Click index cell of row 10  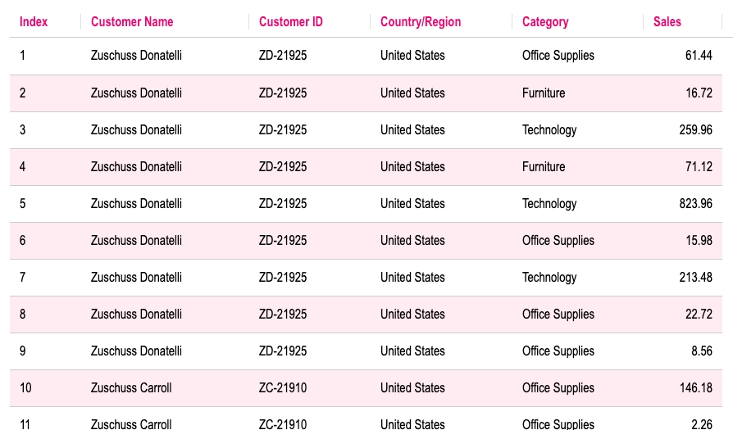click(25, 388)
